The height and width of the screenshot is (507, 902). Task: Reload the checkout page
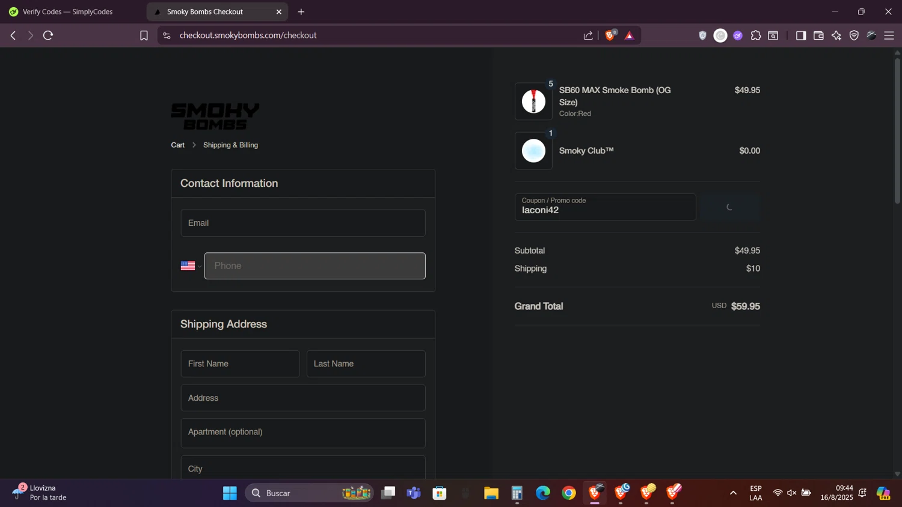pyautogui.click(x=48, y=35)
